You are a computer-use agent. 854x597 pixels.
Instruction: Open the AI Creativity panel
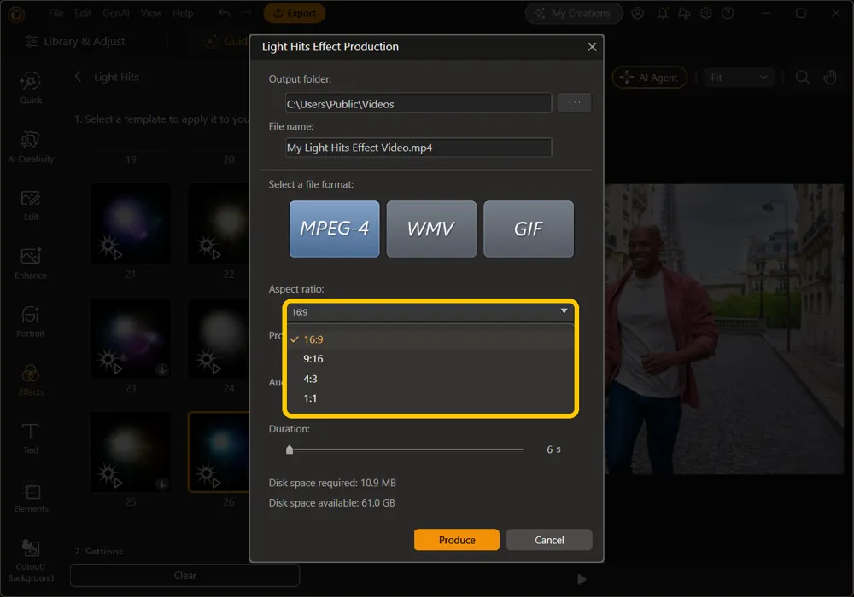(x=31, y=147)
